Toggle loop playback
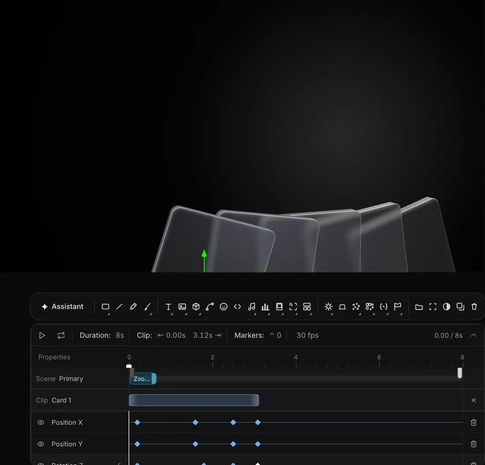Screen dimensions: 485x465 [x=61, y=335]
